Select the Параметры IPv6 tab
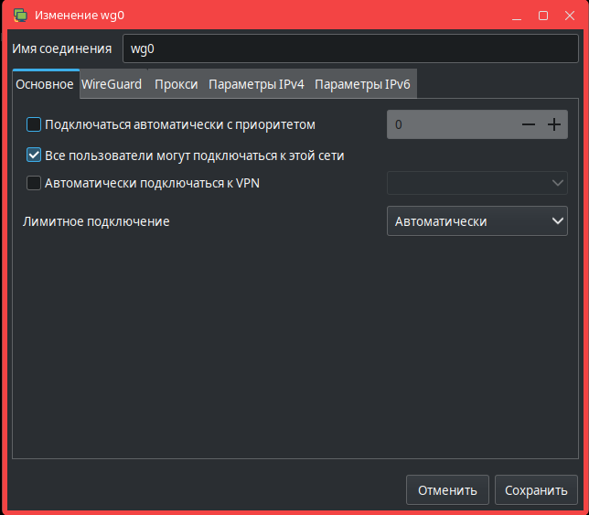 (362, 84)
